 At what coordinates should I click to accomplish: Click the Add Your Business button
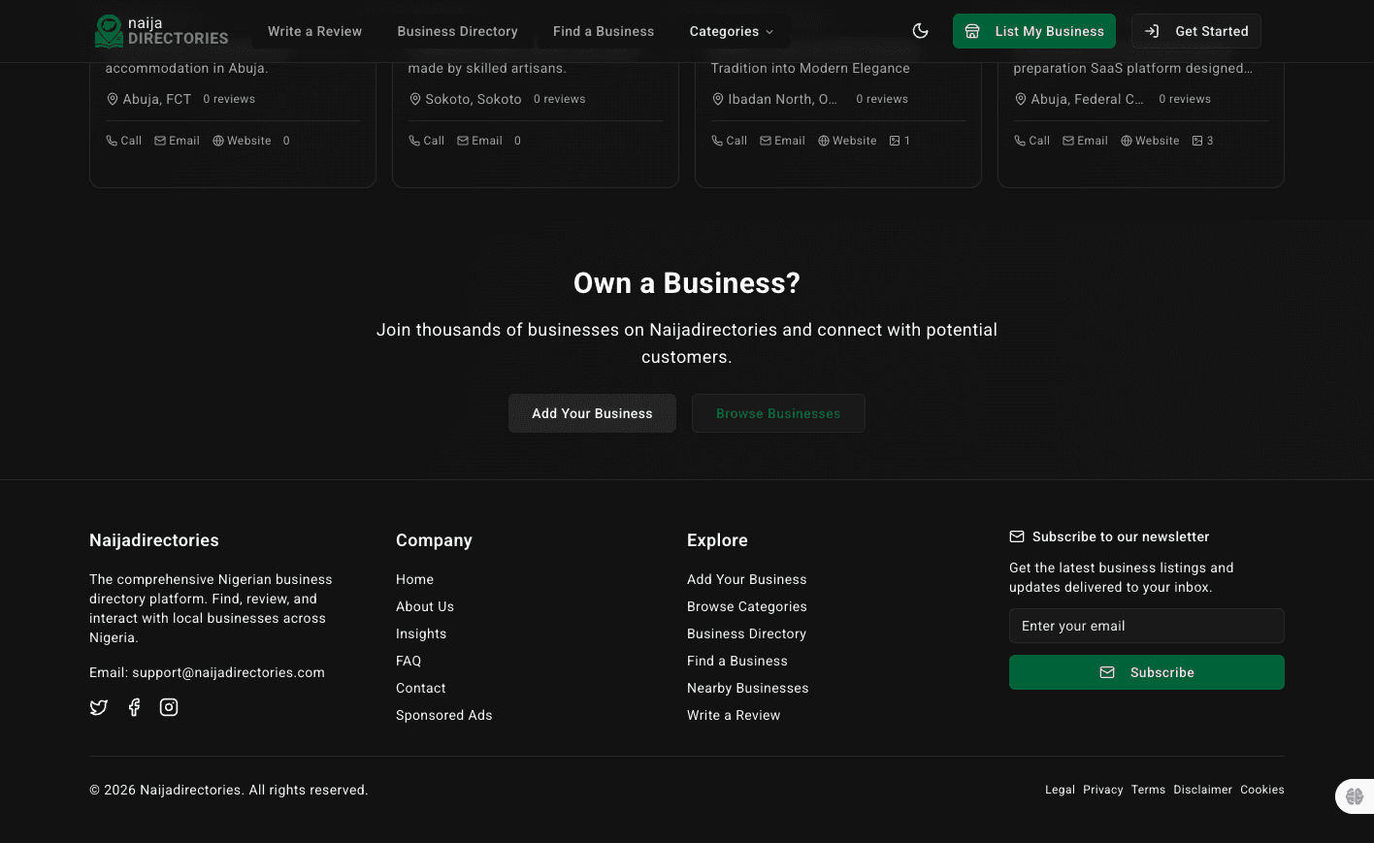pos(592,413)
